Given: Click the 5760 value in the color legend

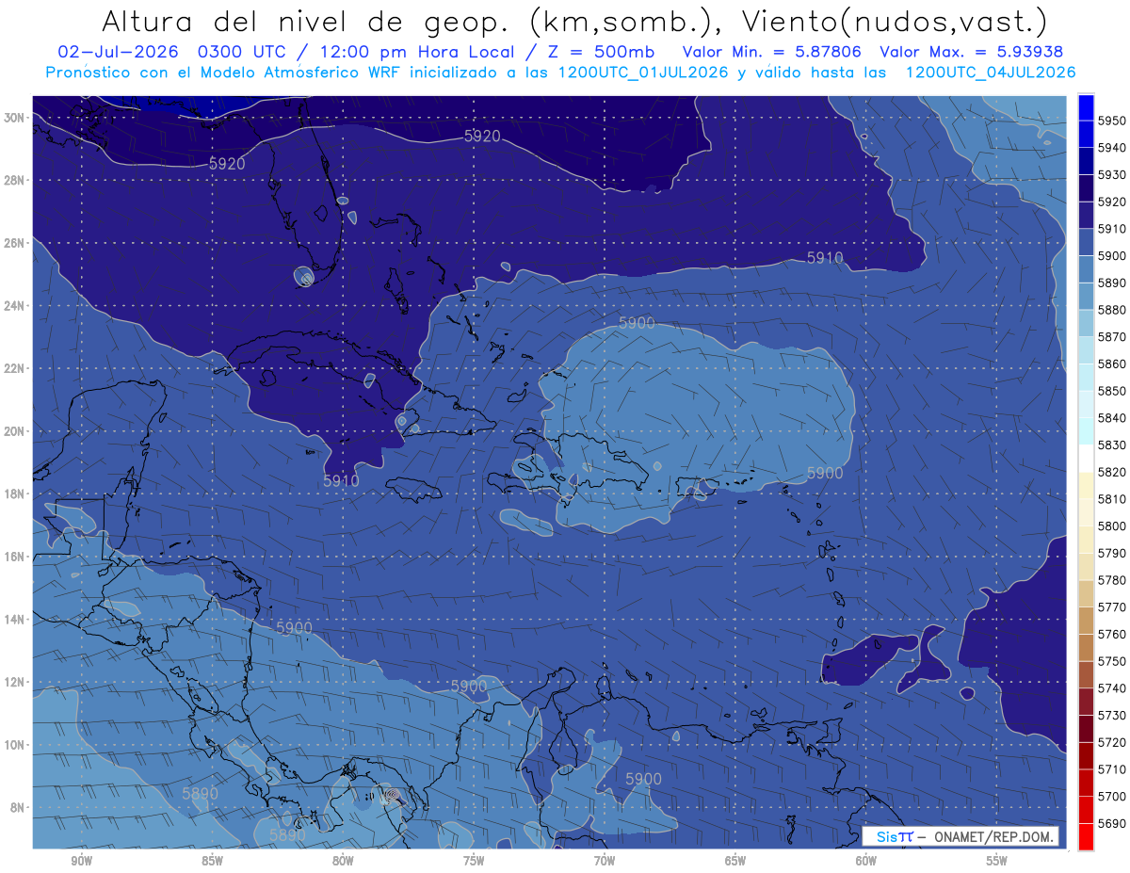Looking at the screenshot, I should (x=1112, y=634).
